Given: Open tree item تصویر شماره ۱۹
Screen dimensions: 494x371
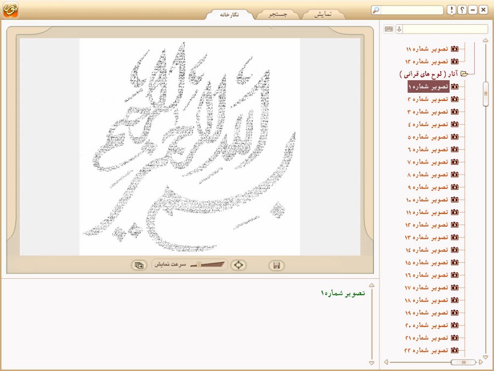Looking at the screenshot, I should (x=427, y=313).
